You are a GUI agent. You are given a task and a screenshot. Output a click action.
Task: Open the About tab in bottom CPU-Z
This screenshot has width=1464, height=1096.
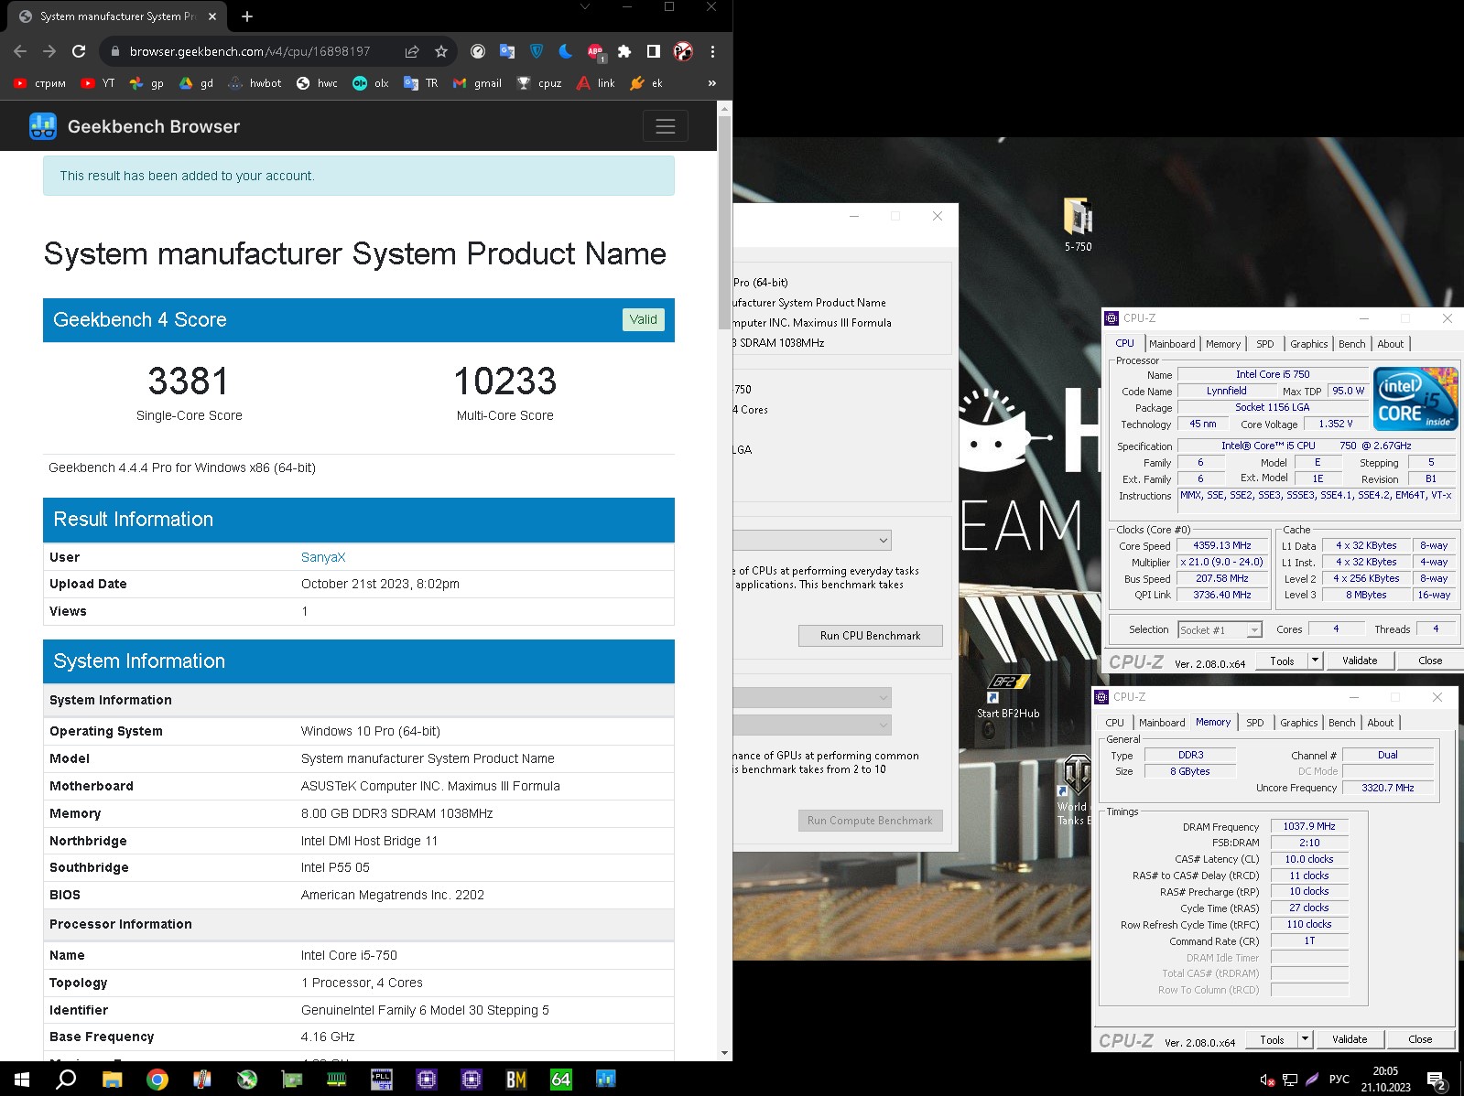coord(1380,723)
